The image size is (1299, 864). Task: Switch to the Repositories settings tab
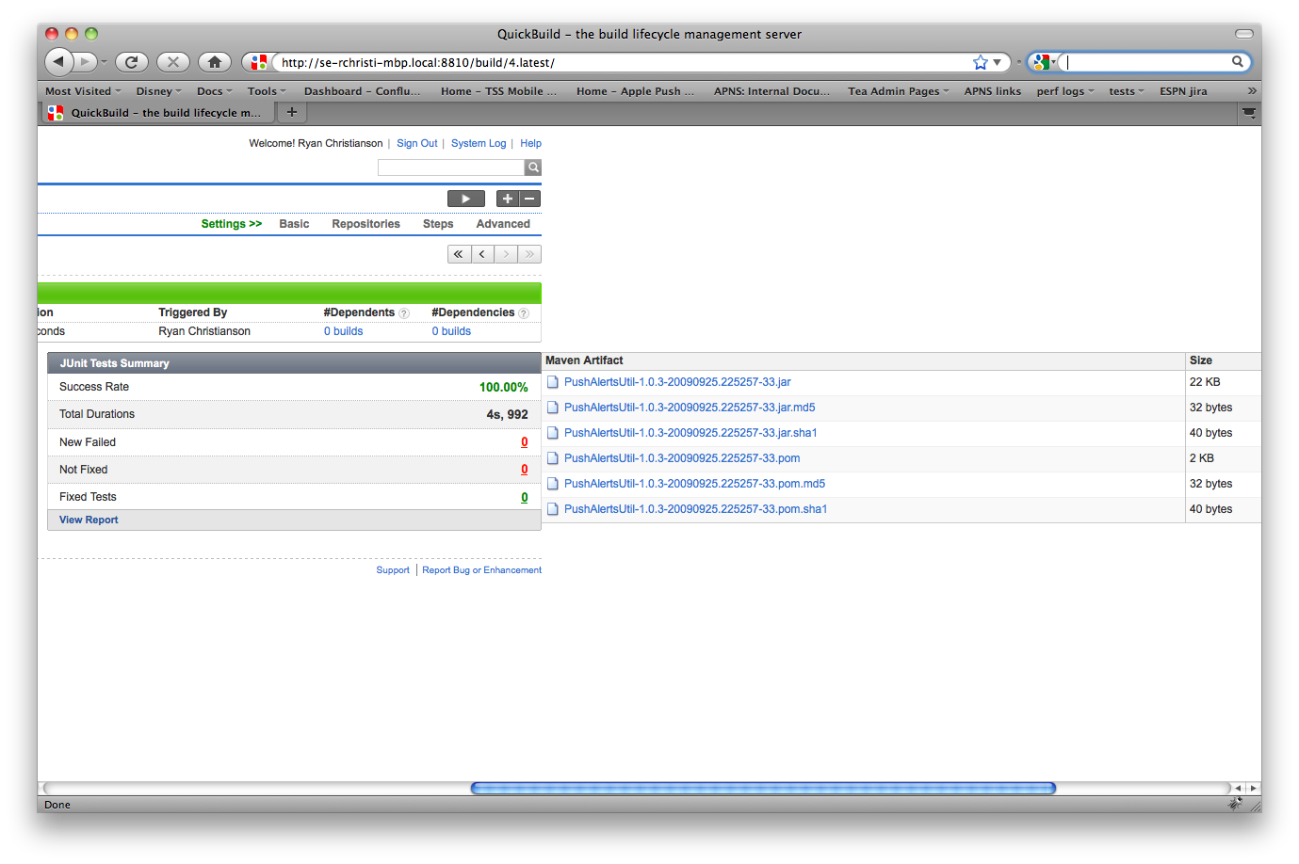[365, 224]
